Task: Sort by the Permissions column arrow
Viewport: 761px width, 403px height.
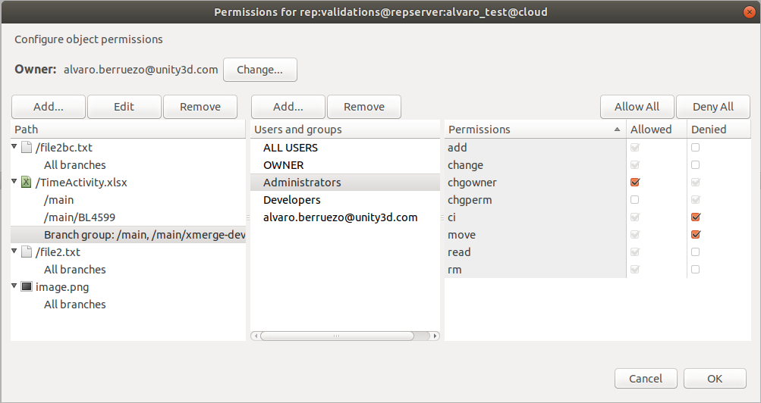Action: pyautogui.click(x=617, y=130)
